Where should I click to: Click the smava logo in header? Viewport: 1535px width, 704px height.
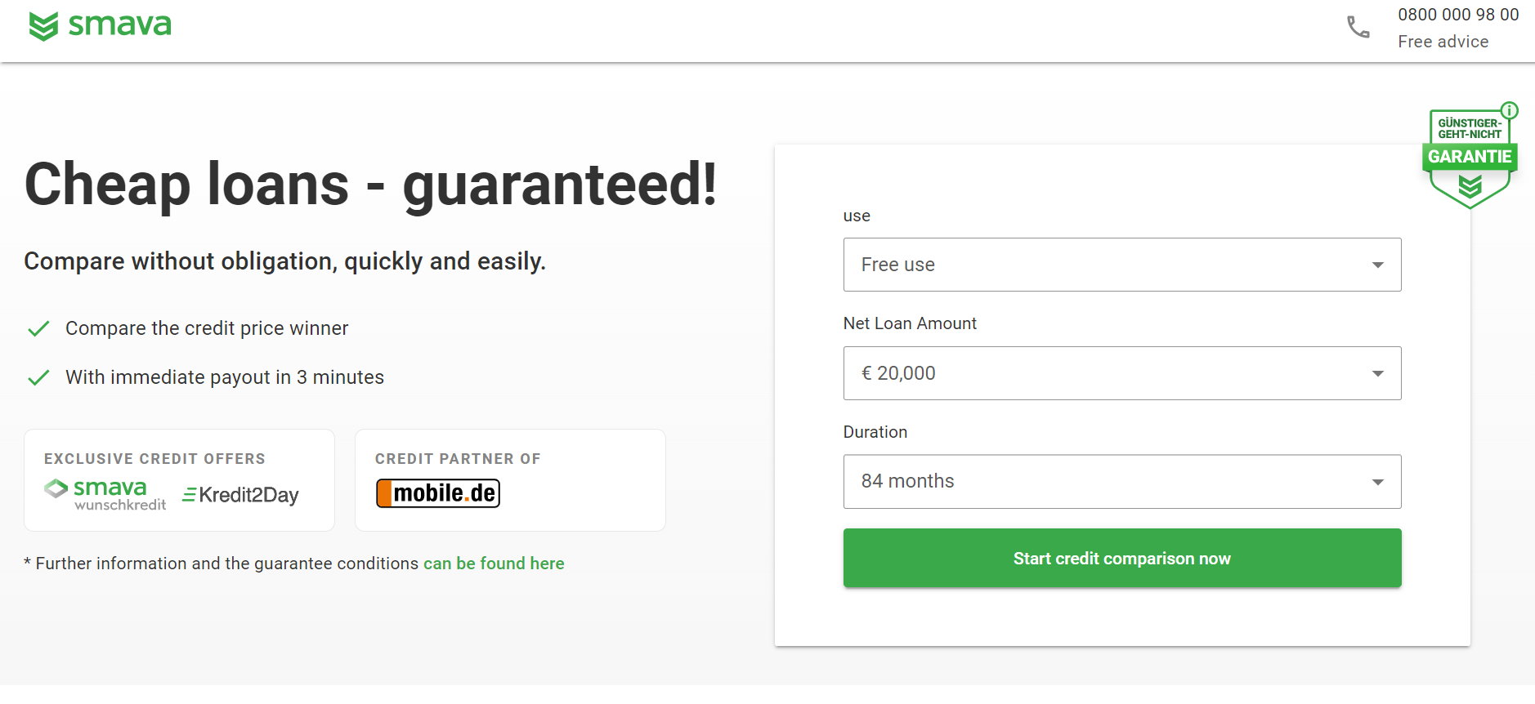(100, 26)
